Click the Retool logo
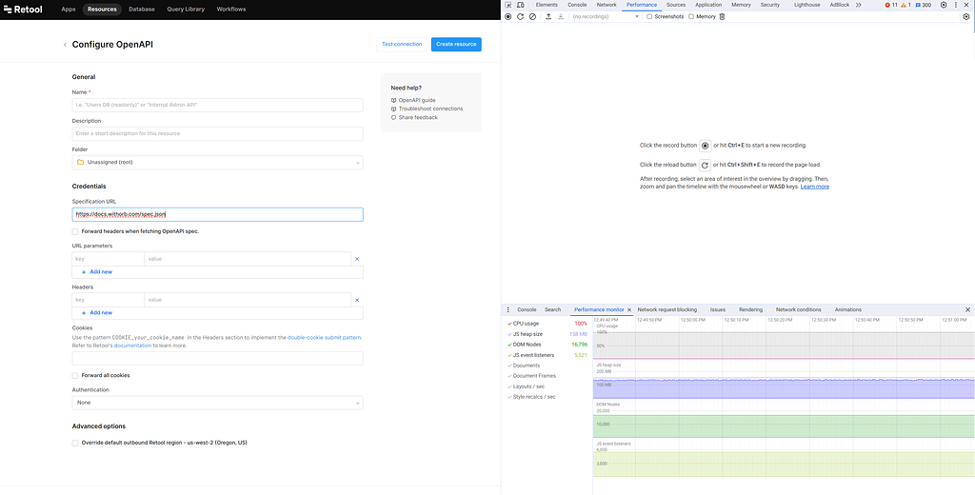 point(23,10)
